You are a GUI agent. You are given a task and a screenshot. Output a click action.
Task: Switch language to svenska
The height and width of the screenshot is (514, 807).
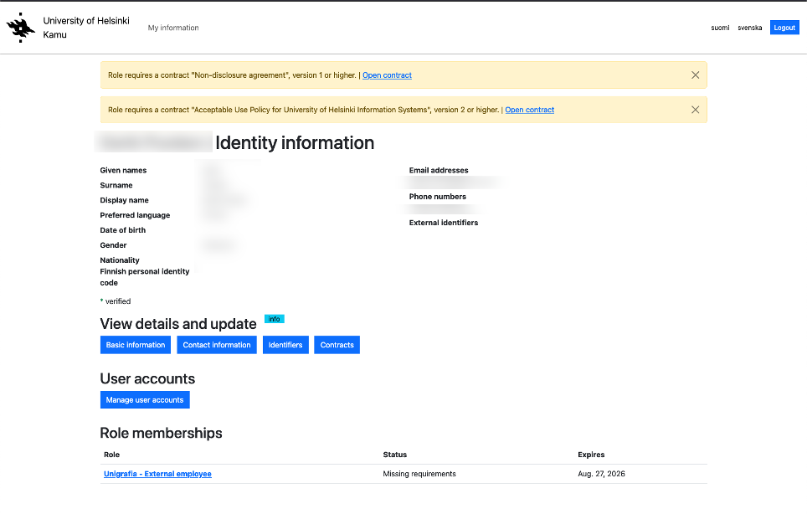749,28
